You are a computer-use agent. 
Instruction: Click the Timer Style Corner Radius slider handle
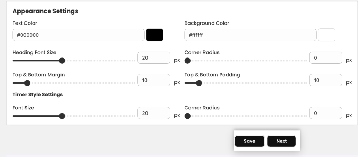tap(187, 116)
